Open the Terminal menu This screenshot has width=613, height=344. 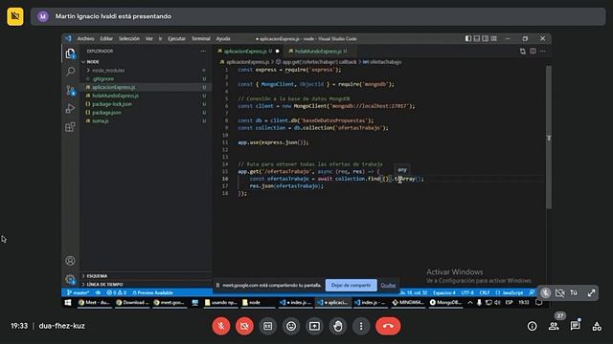pyautogui.click(x=201, y=38)
